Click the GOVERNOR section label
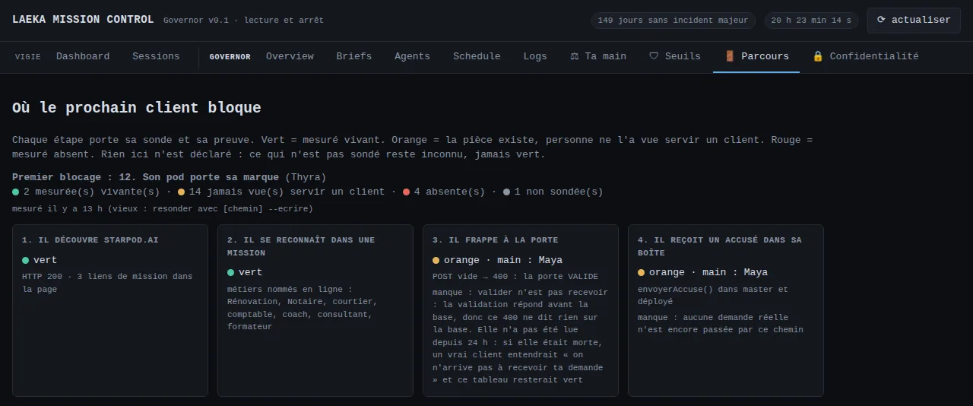The height and width of the screenshot is (406, 973). [230, 57]
